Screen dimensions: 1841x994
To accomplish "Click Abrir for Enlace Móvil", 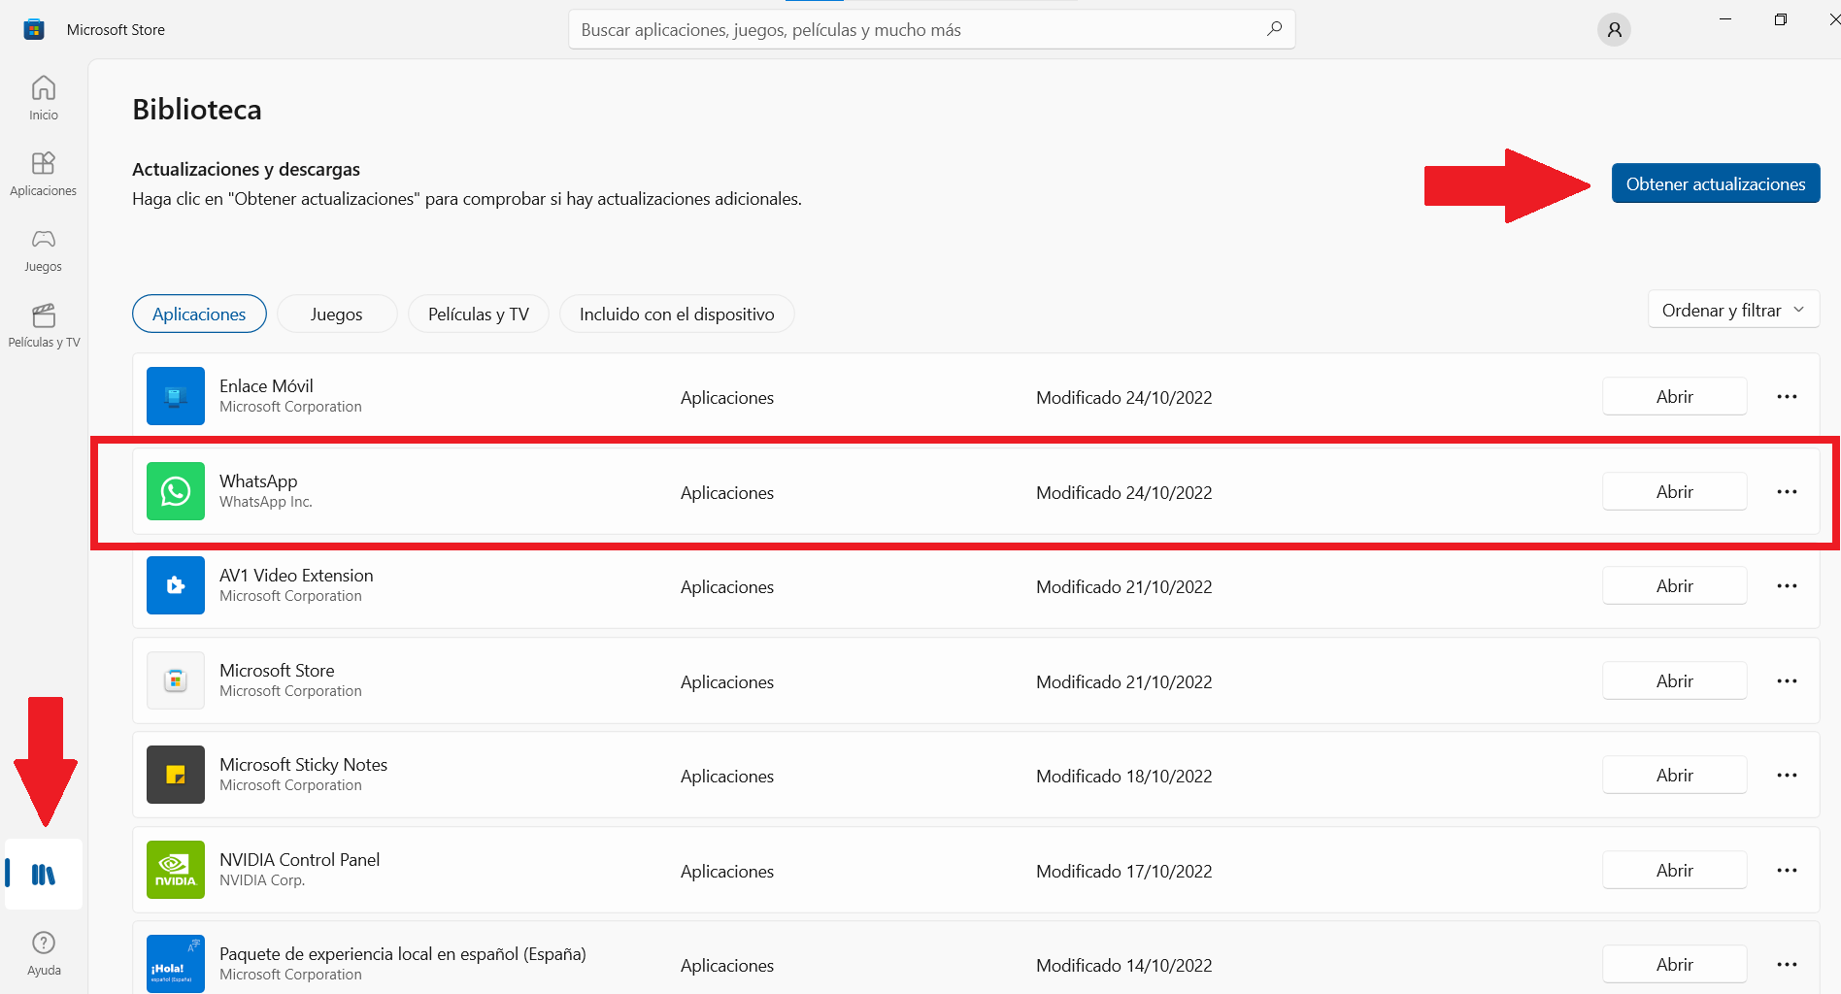I will (x=1675, y=396).
